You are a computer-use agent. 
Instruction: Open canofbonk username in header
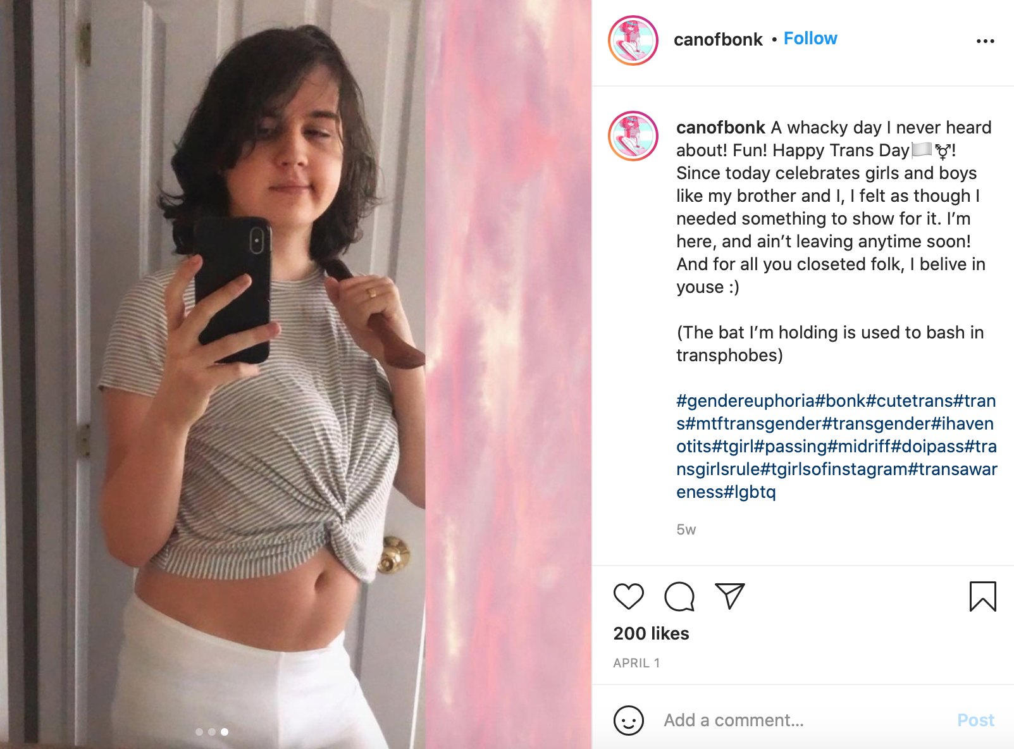click(x=718, y=39)
